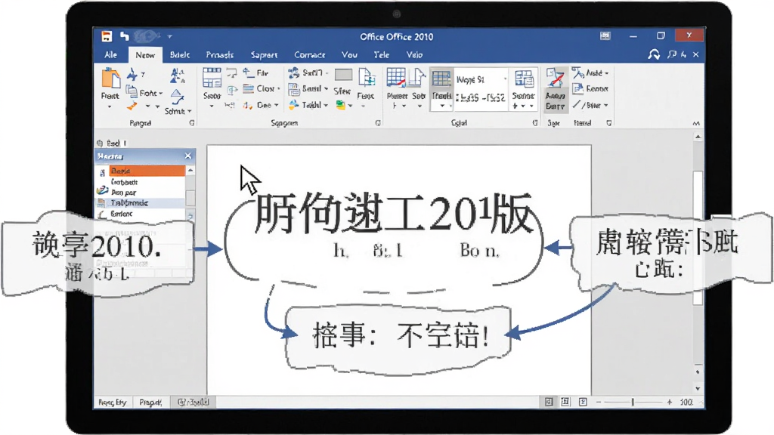Open the dropdown arrow below Frast
Viewport: 774px width, 435px height.
(x=110, y=106)
